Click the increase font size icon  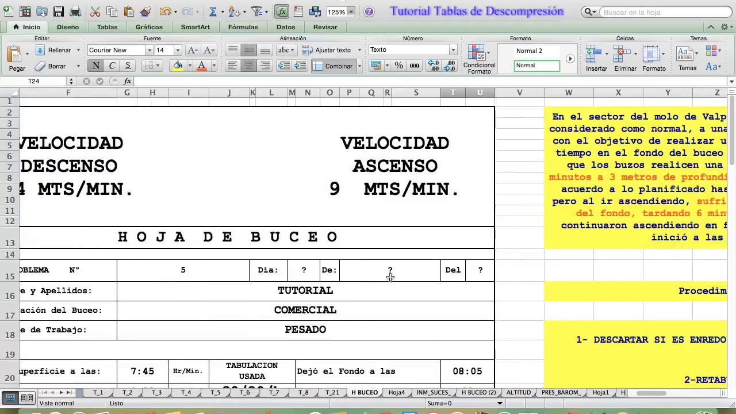(x=193, y=50)
